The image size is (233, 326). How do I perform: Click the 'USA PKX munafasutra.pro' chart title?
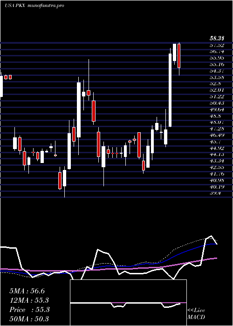point(34,6)
